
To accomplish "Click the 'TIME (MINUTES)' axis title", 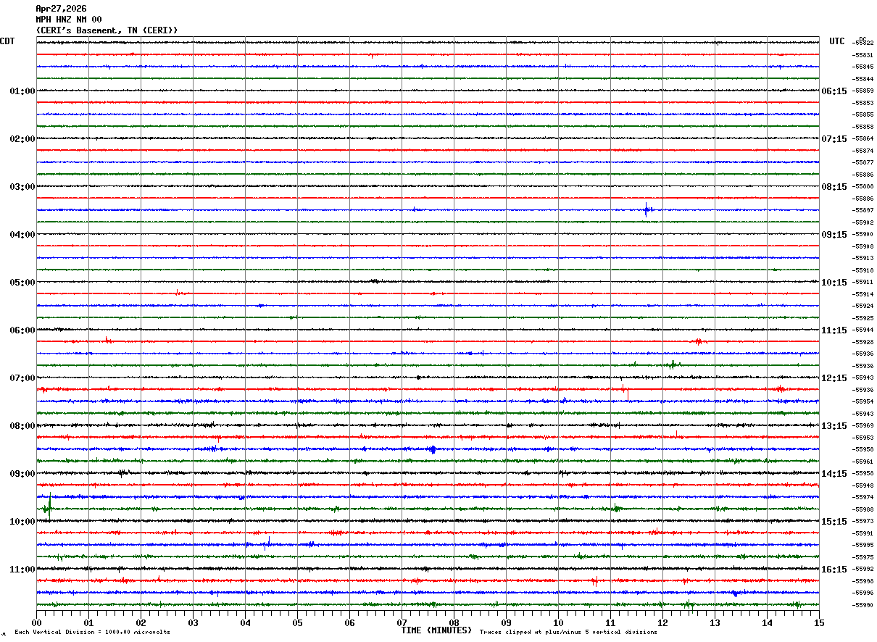I will point(436,630).
